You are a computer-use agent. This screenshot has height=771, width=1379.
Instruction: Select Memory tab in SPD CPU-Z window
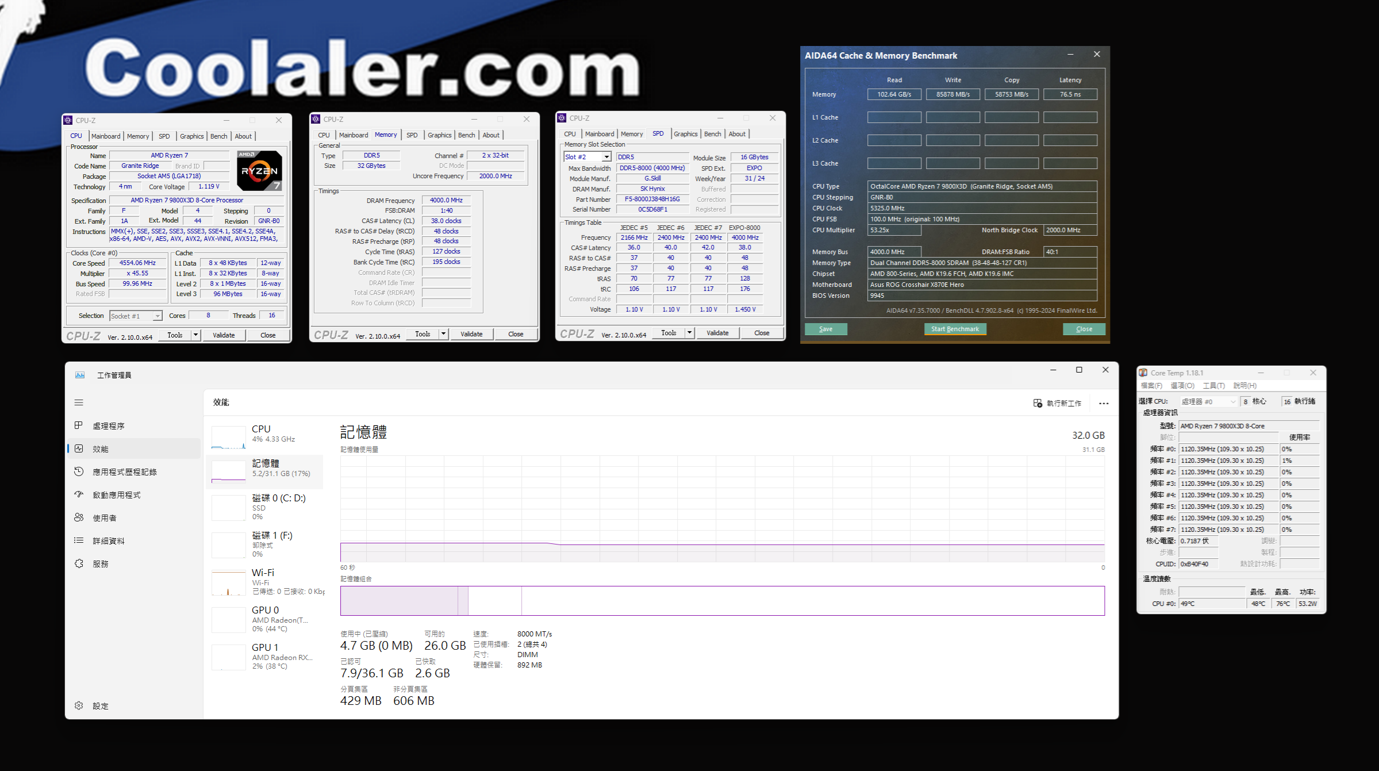632,134
